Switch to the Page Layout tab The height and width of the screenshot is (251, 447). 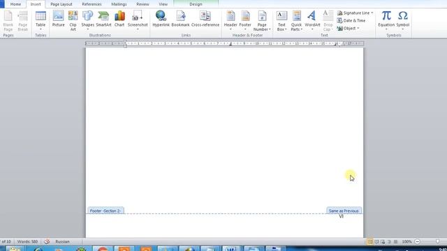point(61,4)
